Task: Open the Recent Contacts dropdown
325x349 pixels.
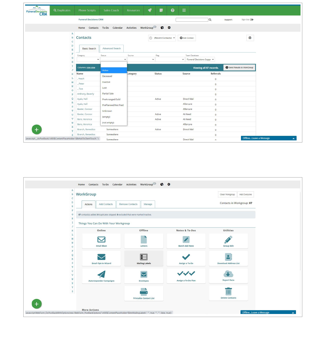Action: point(162,38)
